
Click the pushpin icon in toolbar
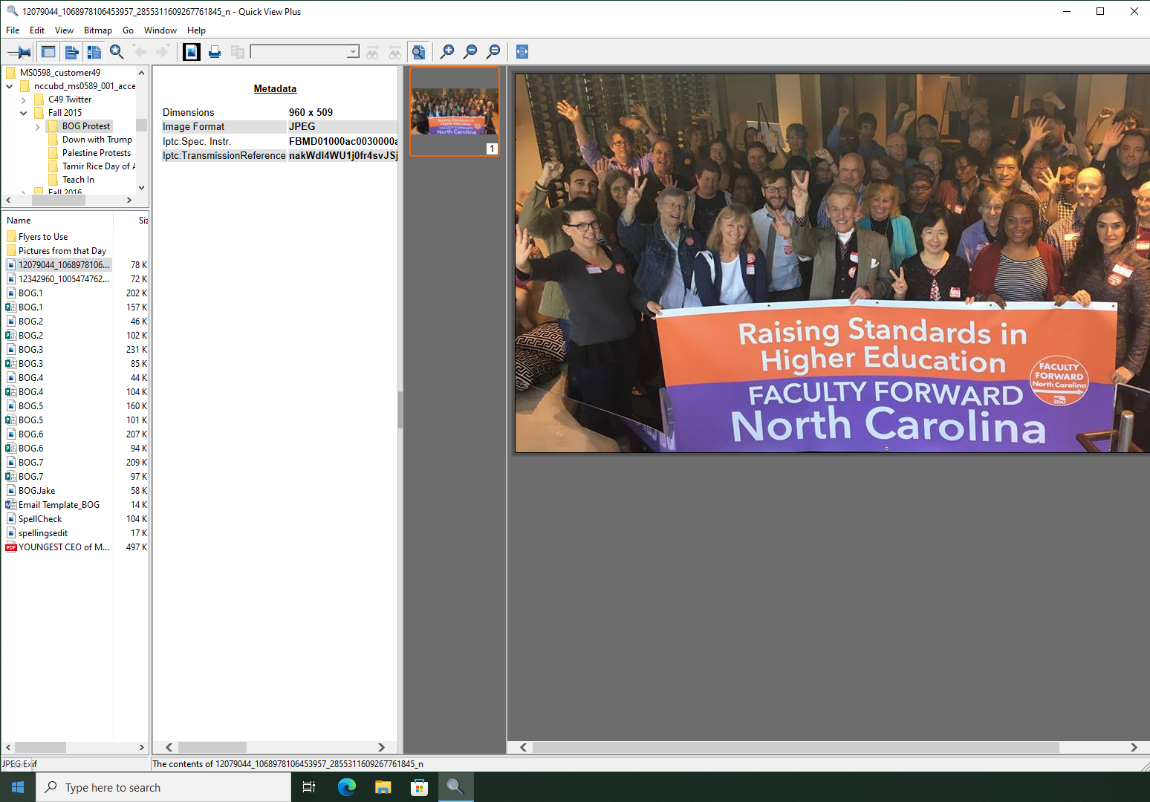click(x=19, y=52)
